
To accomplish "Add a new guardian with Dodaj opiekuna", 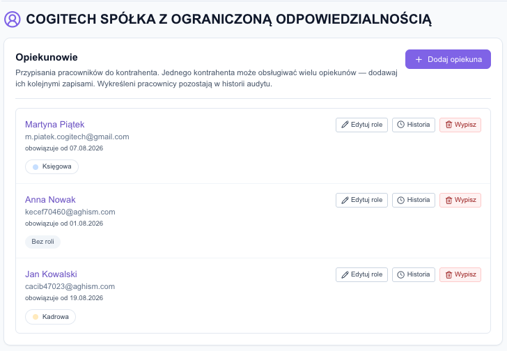I will click(x=448, y=59).
